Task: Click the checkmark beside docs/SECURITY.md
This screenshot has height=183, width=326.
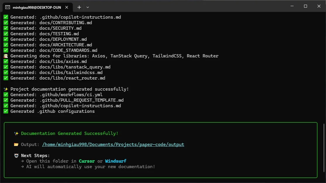Action: (6, 28)
